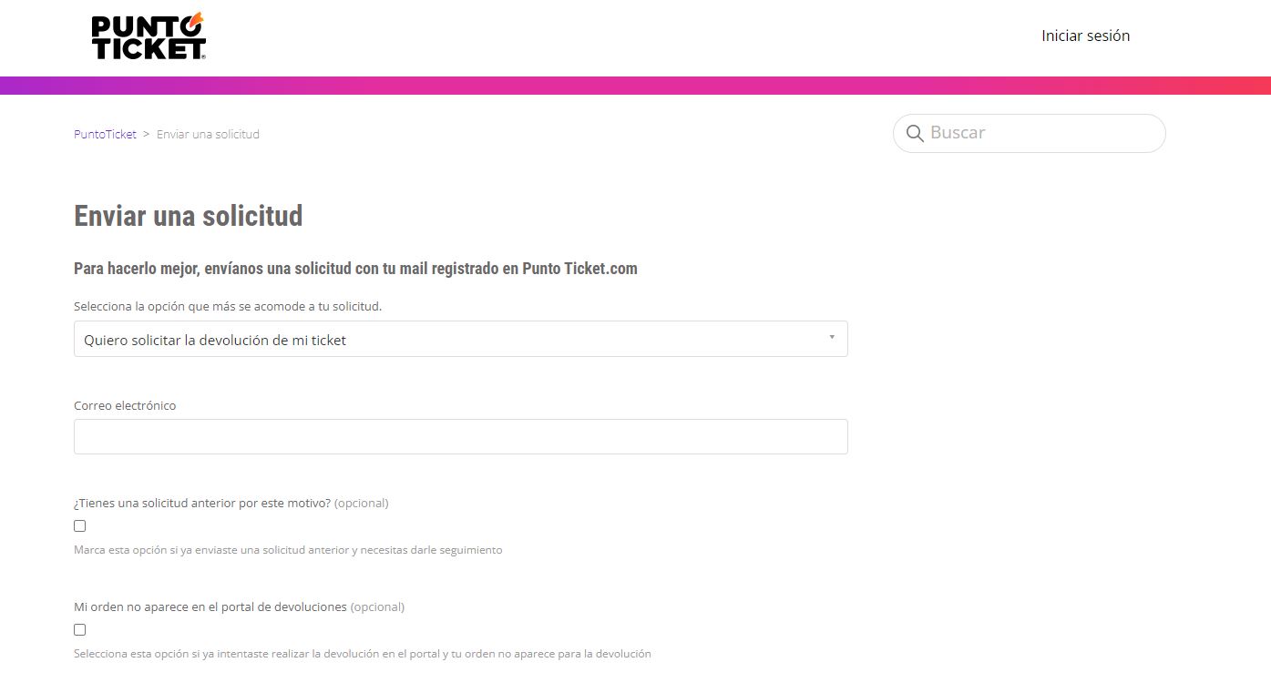Tick the order missing from refund portal checkbox
Image resolution: width=1271 pixels, height=693 pixels.
[80, 630]
